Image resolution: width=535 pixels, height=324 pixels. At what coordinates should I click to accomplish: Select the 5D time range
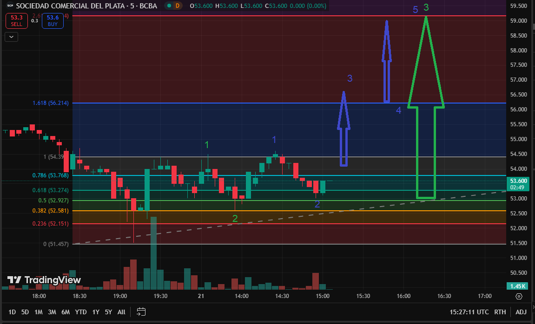[25, 312]
